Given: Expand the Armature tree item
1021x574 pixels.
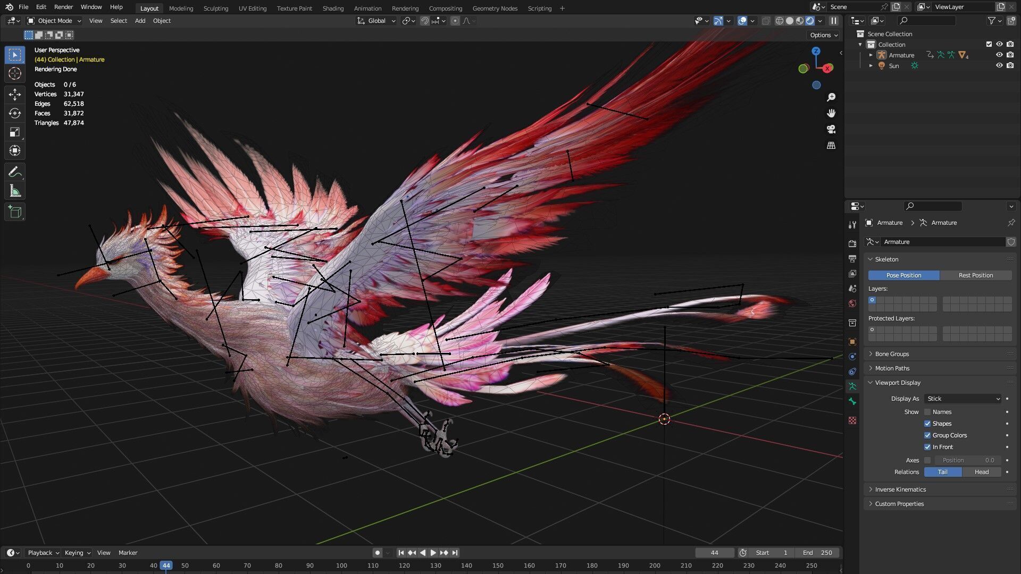Looking at the screenshot, I should (x=871, y=55).
